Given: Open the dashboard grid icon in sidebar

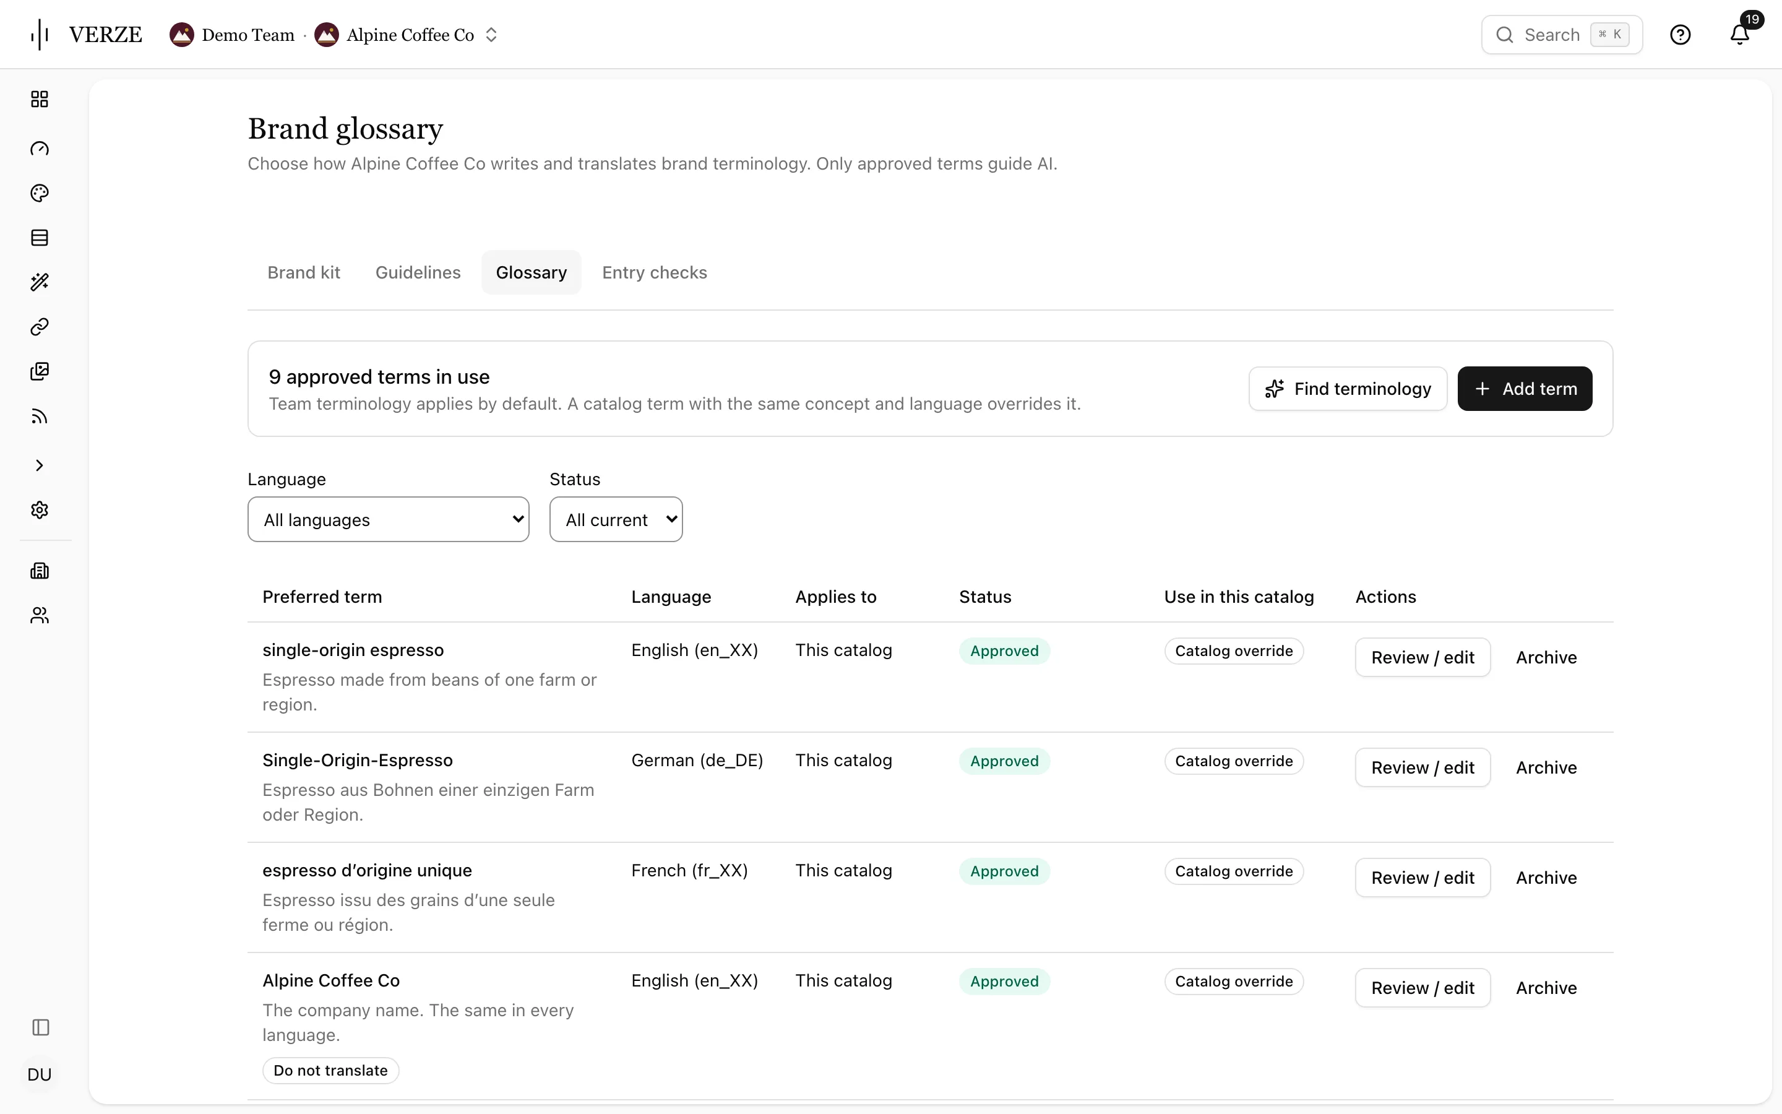Looking at the screenshot, I should pos(40,100).
